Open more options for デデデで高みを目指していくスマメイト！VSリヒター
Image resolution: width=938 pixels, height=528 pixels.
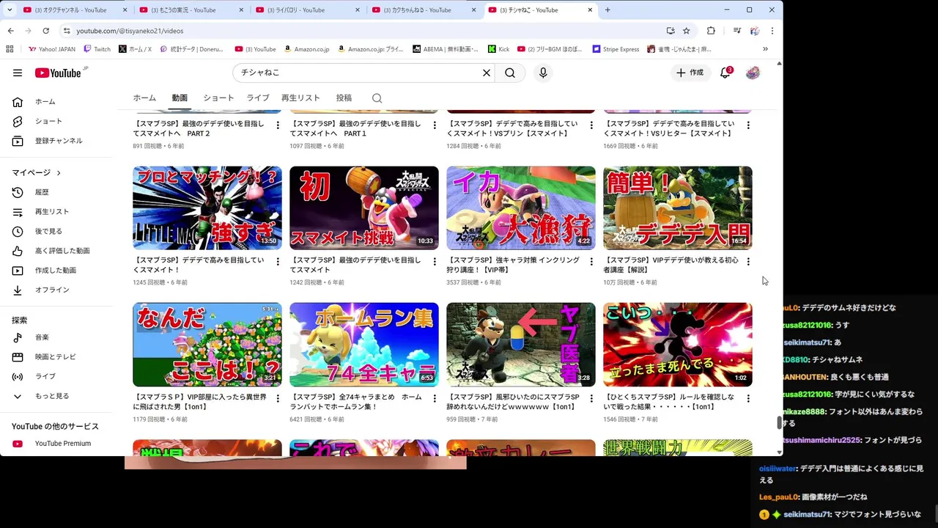748,125
